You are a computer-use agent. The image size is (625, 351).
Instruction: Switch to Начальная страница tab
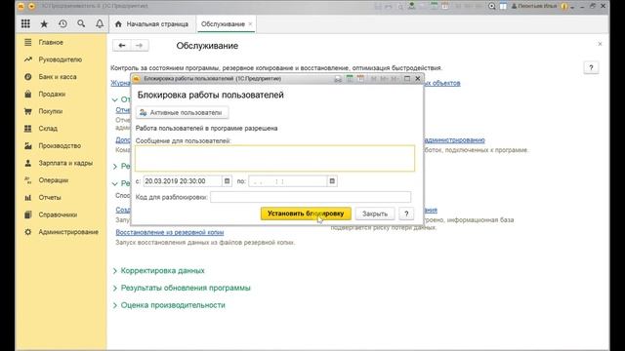[151, 24]
